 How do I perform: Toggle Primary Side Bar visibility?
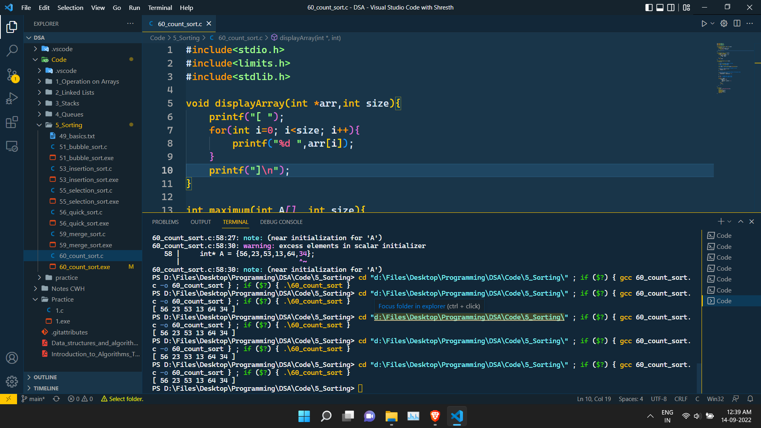click(x=649, y=8)
